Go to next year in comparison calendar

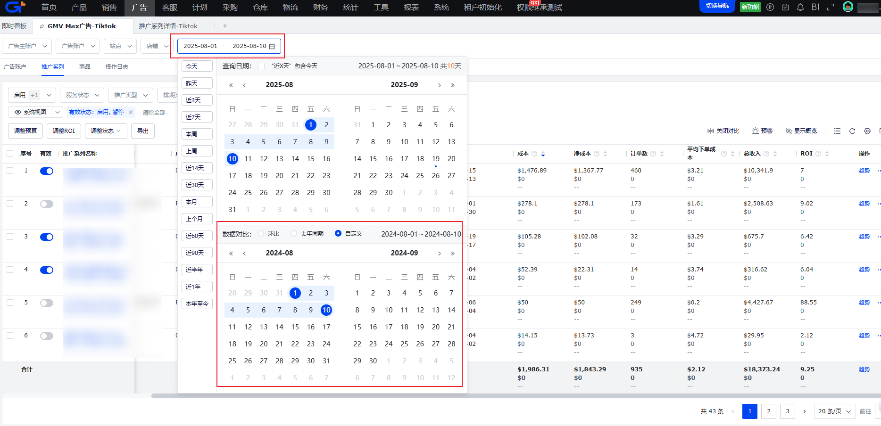(453, 254)
